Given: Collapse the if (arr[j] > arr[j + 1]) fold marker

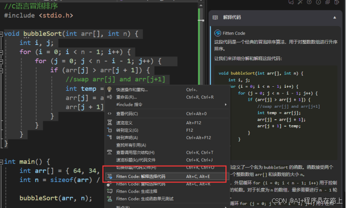Looking at the screenshot, I should (1, 71).
